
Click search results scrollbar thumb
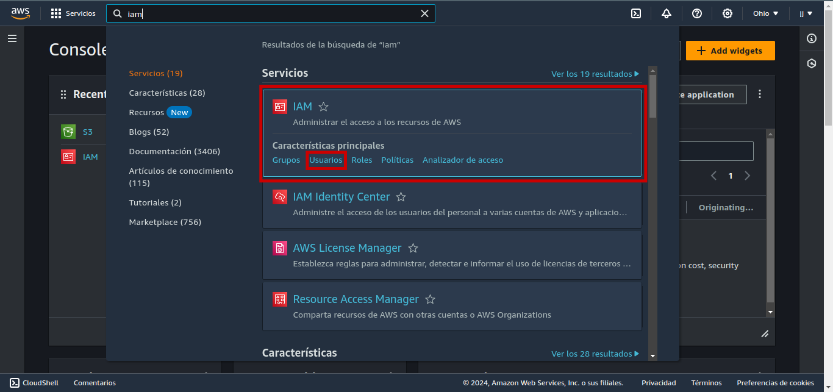pos(652,96)
